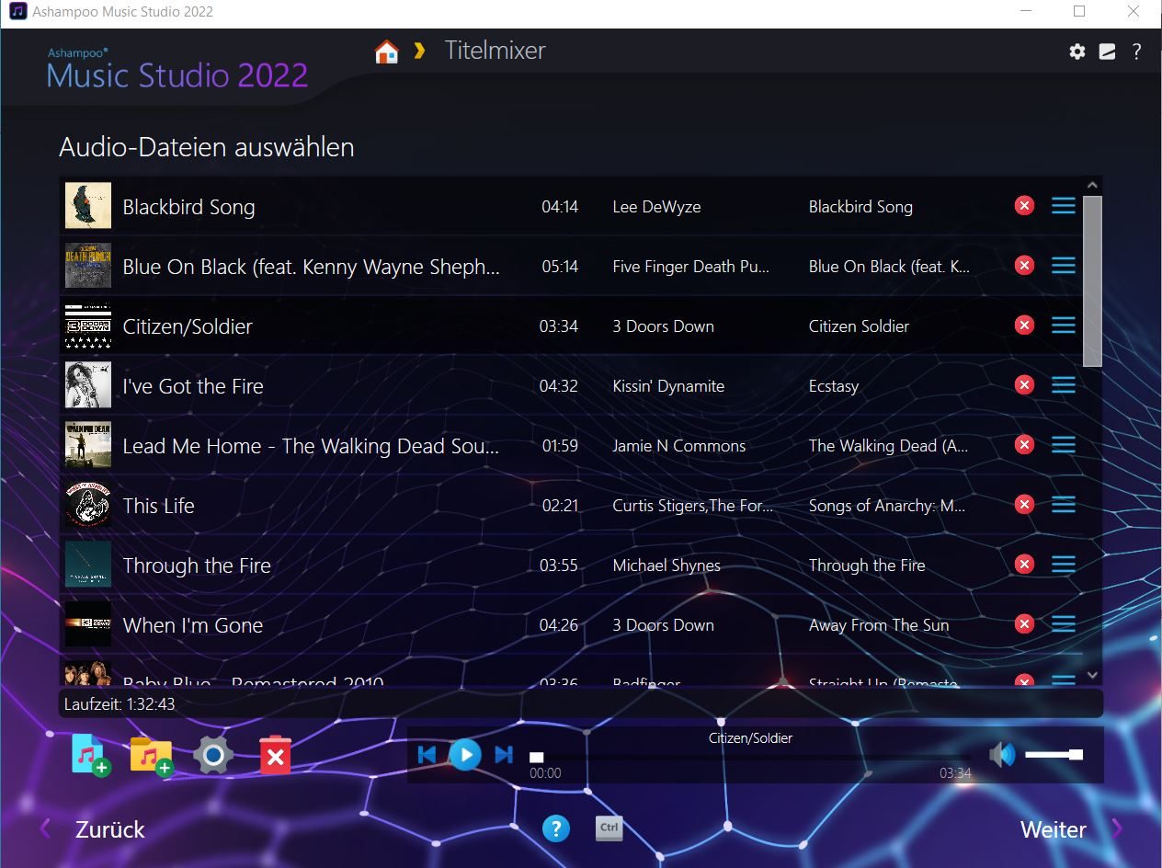Remove This Life from the list
Viewport: 1162px width, 868px height.
click(x=1024, y=505)
